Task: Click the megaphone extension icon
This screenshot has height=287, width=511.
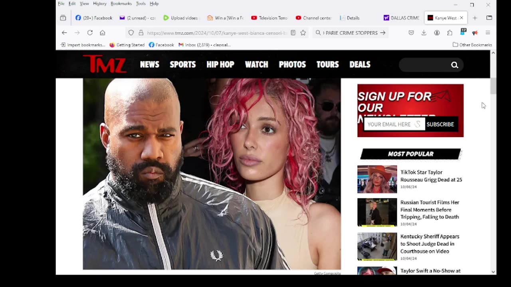Action: pyautogui.click(x=475, y=33)
